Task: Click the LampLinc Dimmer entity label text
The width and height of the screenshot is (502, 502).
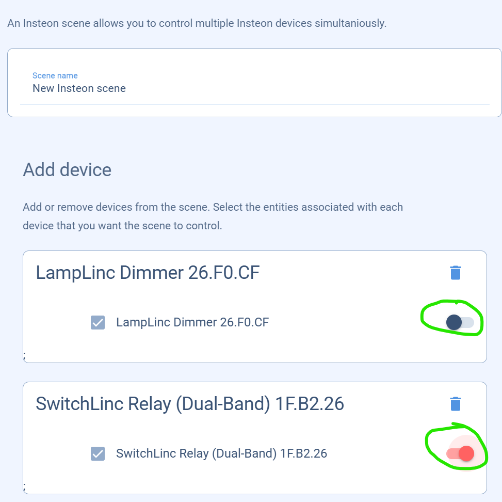Action: tap(192, 323)
